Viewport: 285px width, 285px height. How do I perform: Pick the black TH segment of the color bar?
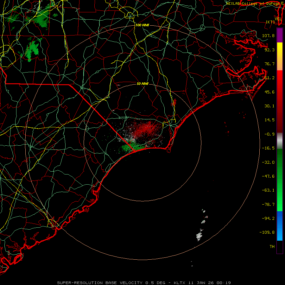pyautogui.click(x=280, y=247)
